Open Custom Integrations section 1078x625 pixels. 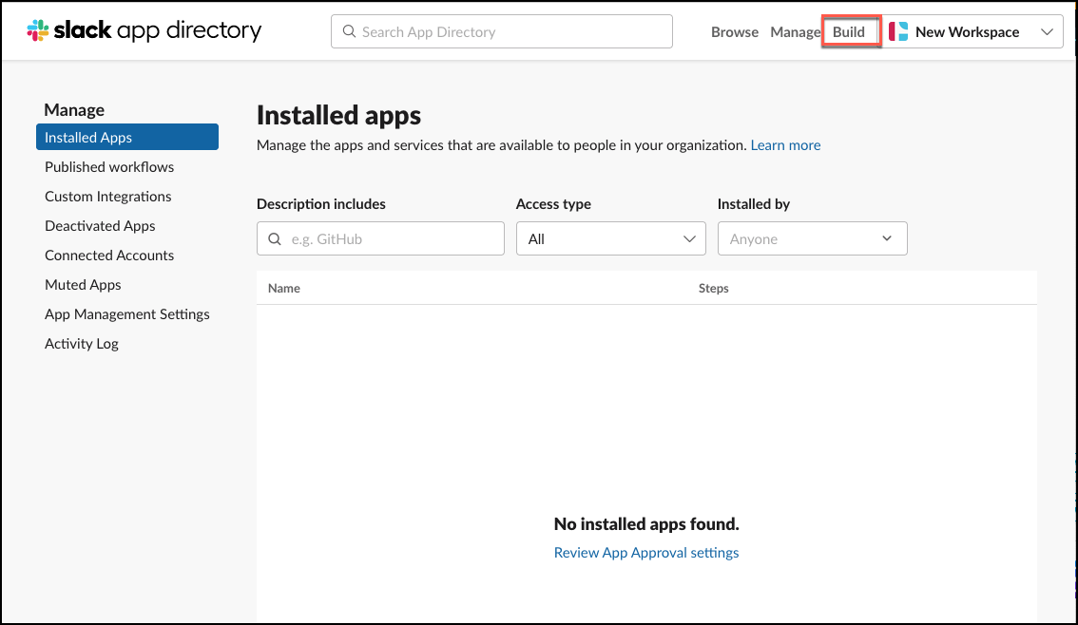coord(108,197)
